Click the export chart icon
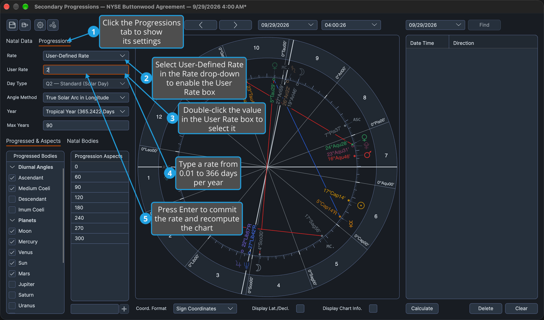The image size is (544, 320). coord(25,25)
